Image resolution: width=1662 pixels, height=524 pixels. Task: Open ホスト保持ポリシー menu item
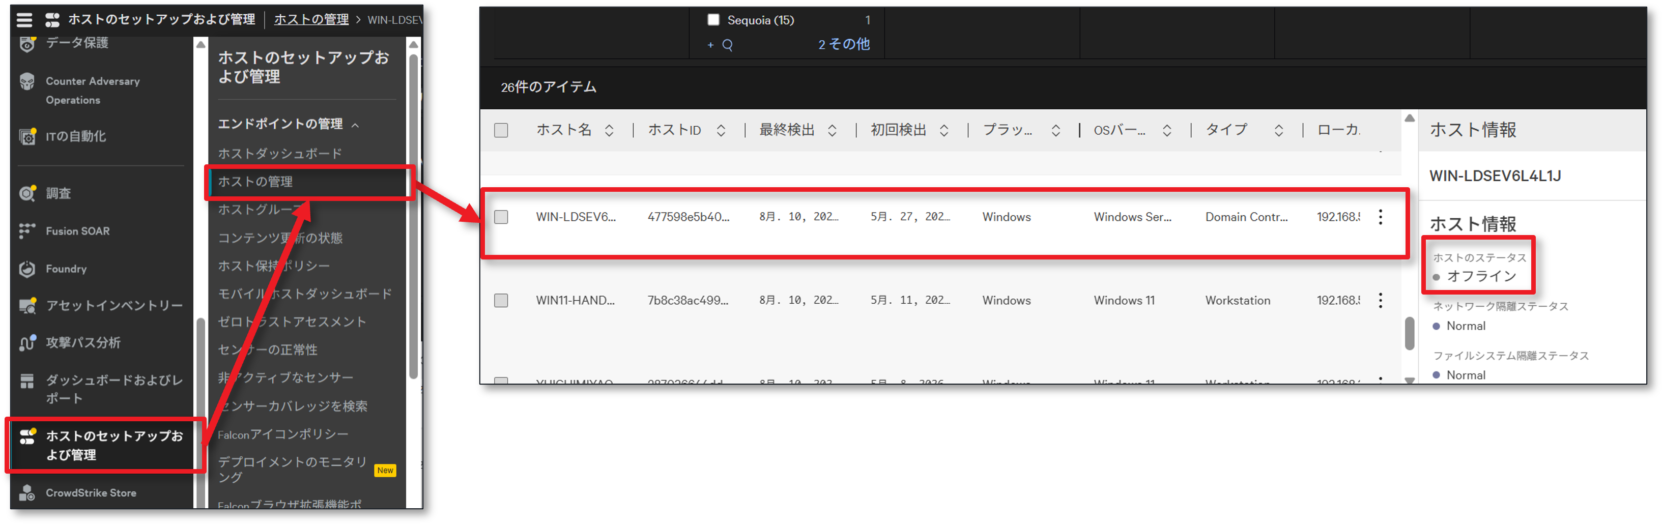[274, 266]
